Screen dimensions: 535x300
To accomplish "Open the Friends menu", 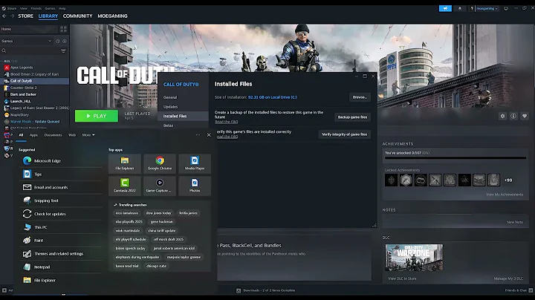I will pos(36,8).
